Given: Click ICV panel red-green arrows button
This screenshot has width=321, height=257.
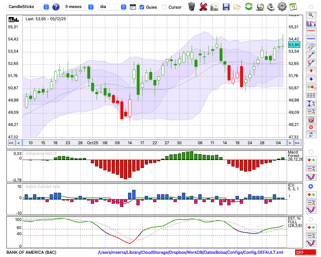Looking at the screenshot, I should (311, 194).
